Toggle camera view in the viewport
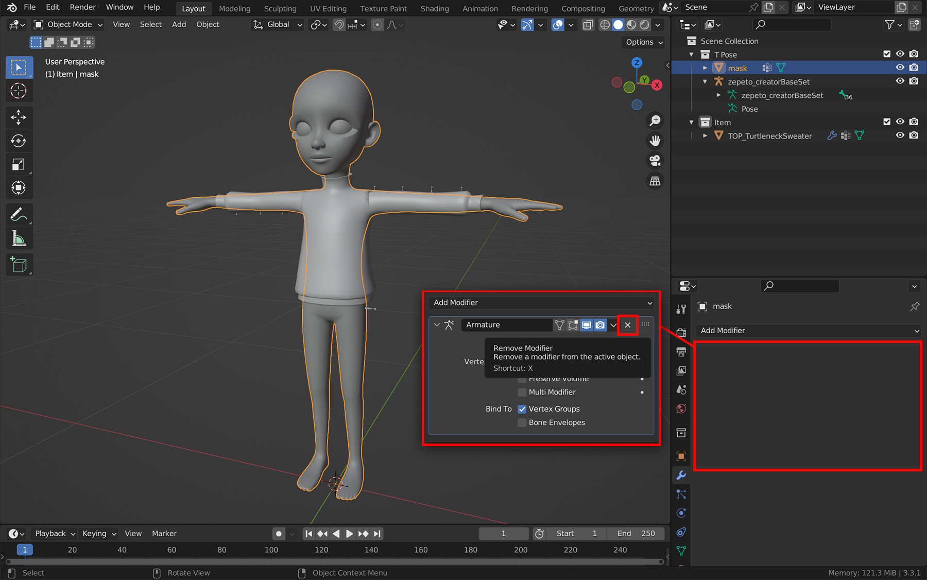The image size is (927, 580). pos(655,161)
